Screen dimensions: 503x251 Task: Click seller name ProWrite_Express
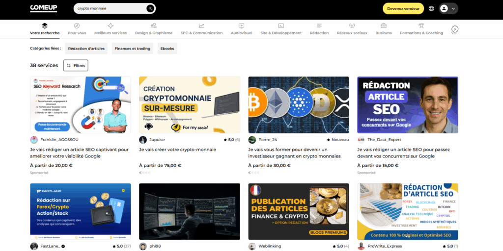385,247
